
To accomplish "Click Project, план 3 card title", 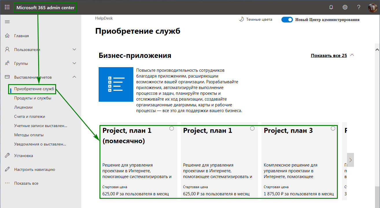I will pos(288,131).
